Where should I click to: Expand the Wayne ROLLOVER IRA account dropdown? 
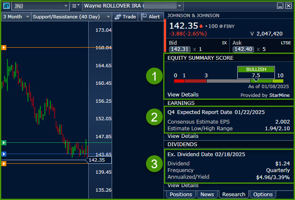point(180,6)
